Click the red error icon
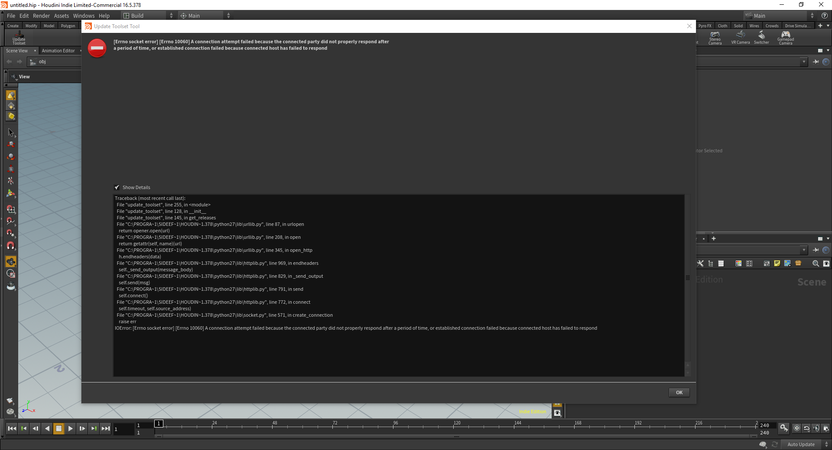Viewport: 832px width, 450px height. (x=97, y=48)
